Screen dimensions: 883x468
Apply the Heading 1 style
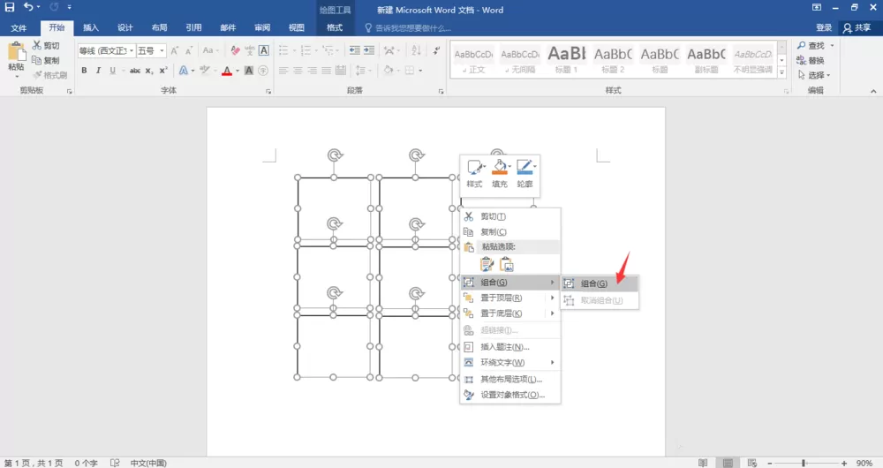pos(567,60)
